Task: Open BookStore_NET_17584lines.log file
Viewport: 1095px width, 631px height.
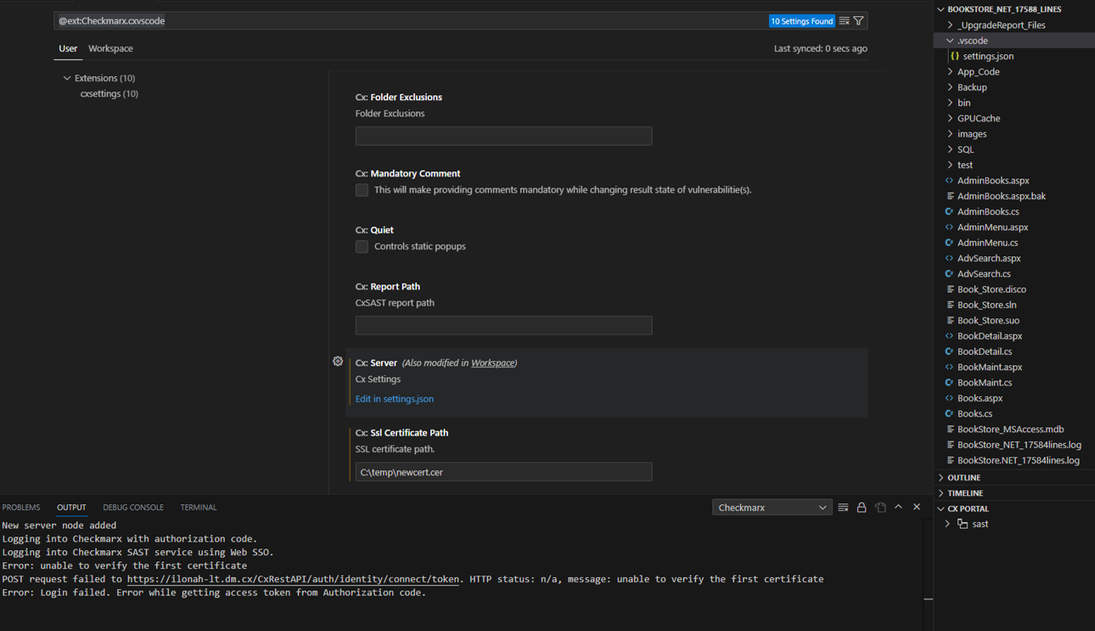Action: point(1019,444)
